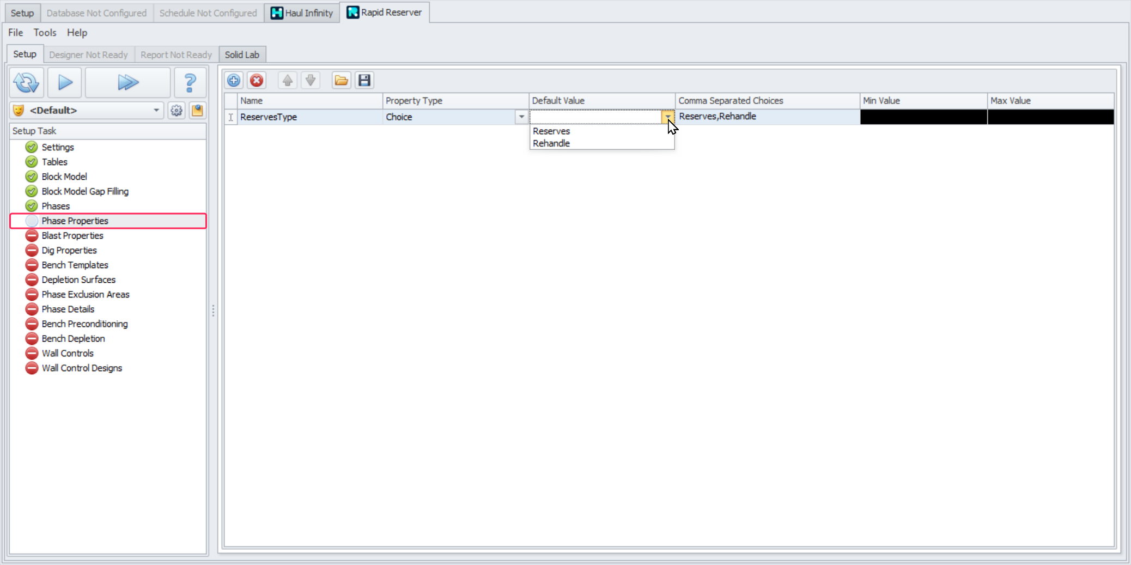This screenshot has width=1131, height=565.
Task: Switch to the Solid Lab tab
Action: pos(242,54)
